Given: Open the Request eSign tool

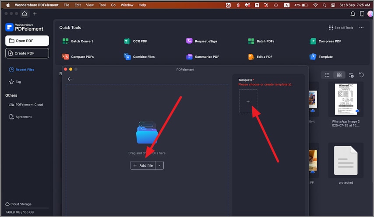Looking at the screenshot, I should pos(201,41).
